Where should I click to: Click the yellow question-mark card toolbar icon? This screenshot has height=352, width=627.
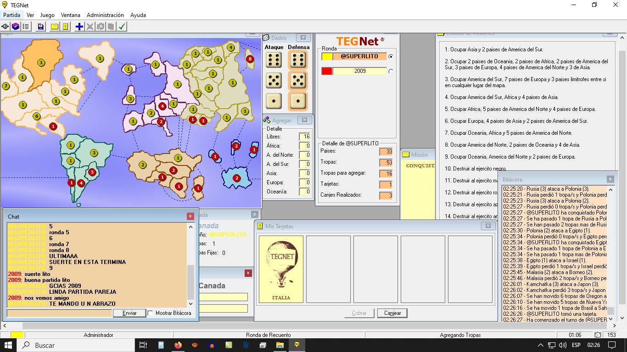pos(66,27)
